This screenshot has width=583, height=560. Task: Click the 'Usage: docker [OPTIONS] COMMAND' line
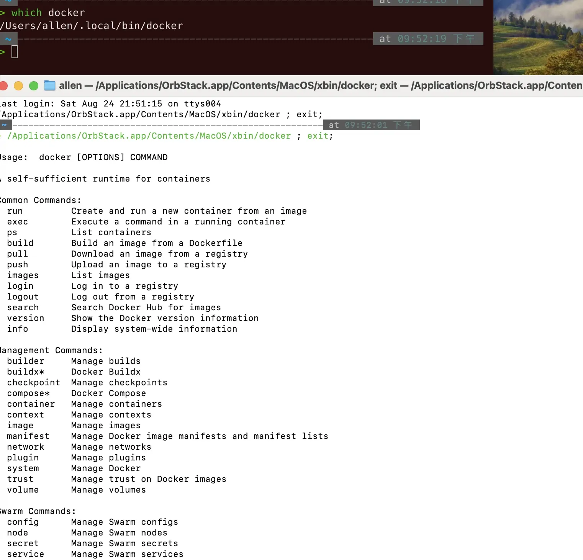[84, 157]
